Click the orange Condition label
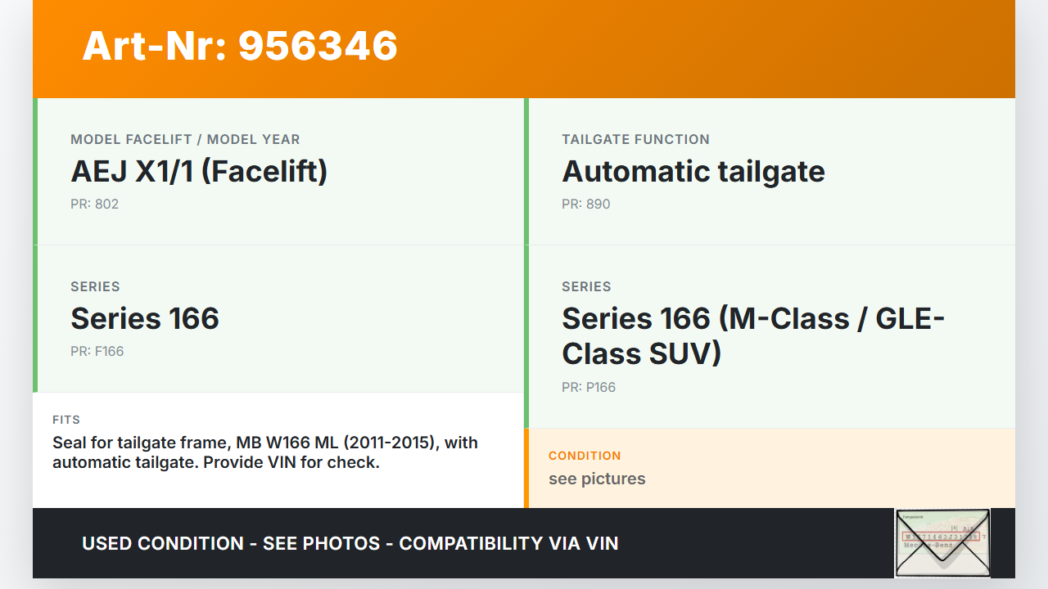Viewport: 1048px width, 589px height. (x=585, y=456)
